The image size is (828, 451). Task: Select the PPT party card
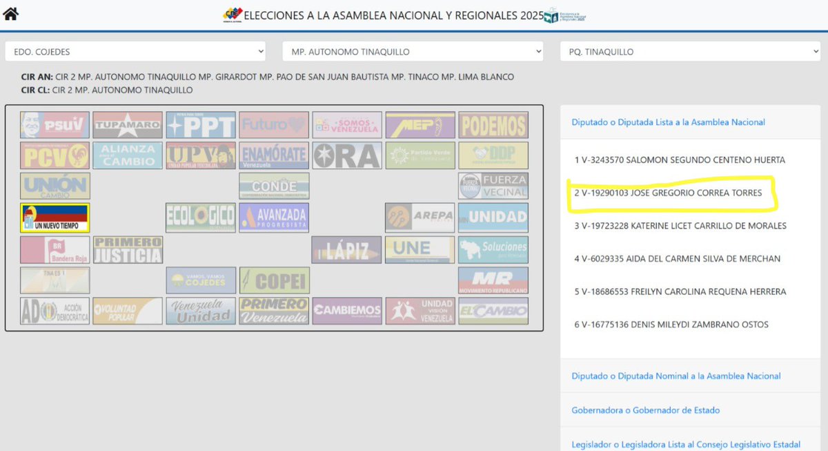(201, 125)
